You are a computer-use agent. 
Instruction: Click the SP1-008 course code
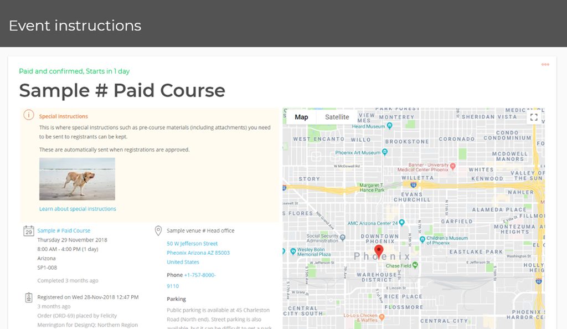(47, 268)
